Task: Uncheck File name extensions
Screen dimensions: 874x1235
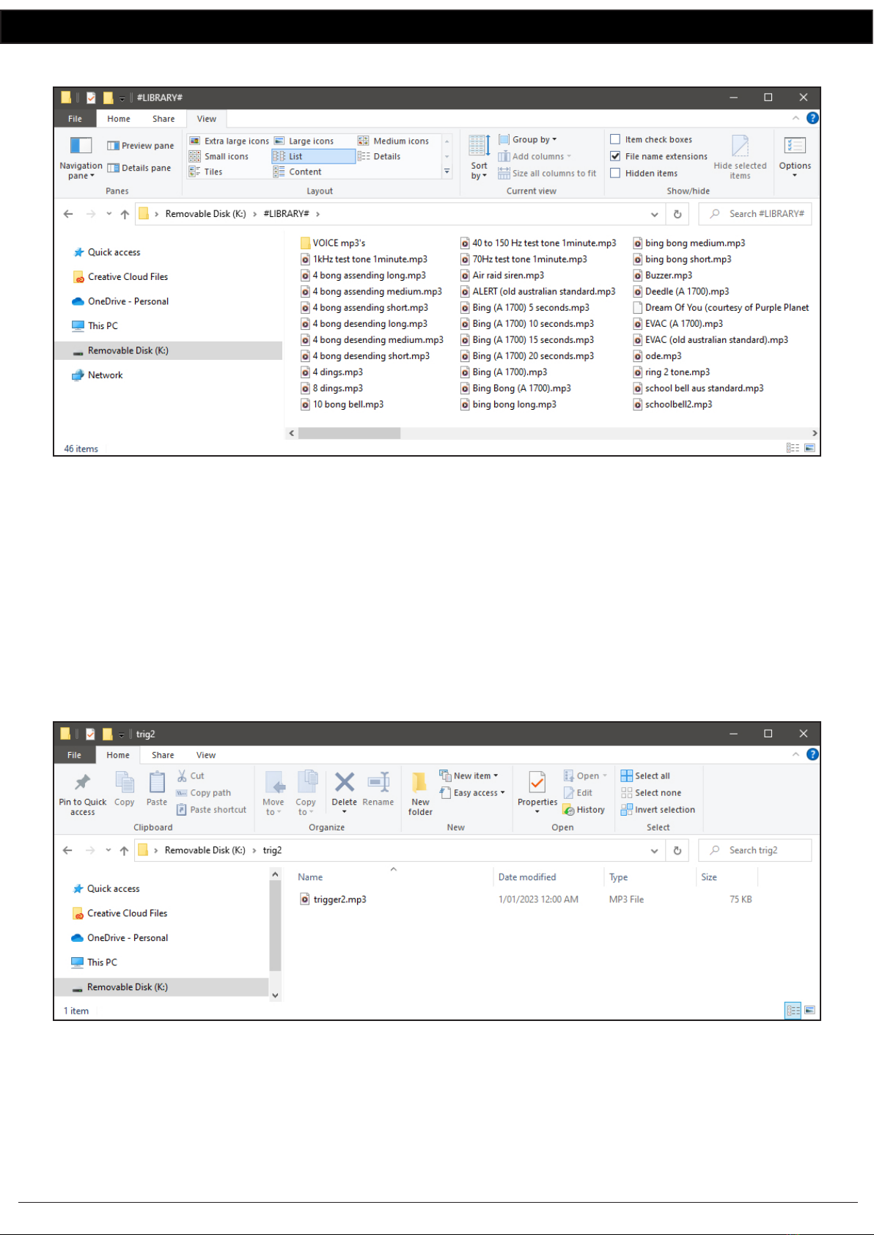Action: (x=616, y=156)
